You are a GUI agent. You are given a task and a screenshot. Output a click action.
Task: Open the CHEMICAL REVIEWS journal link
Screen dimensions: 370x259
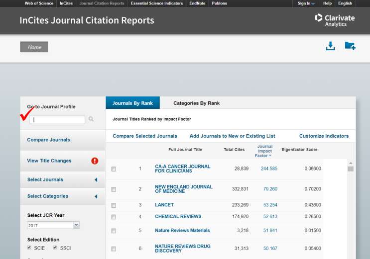tap(178, 216)
